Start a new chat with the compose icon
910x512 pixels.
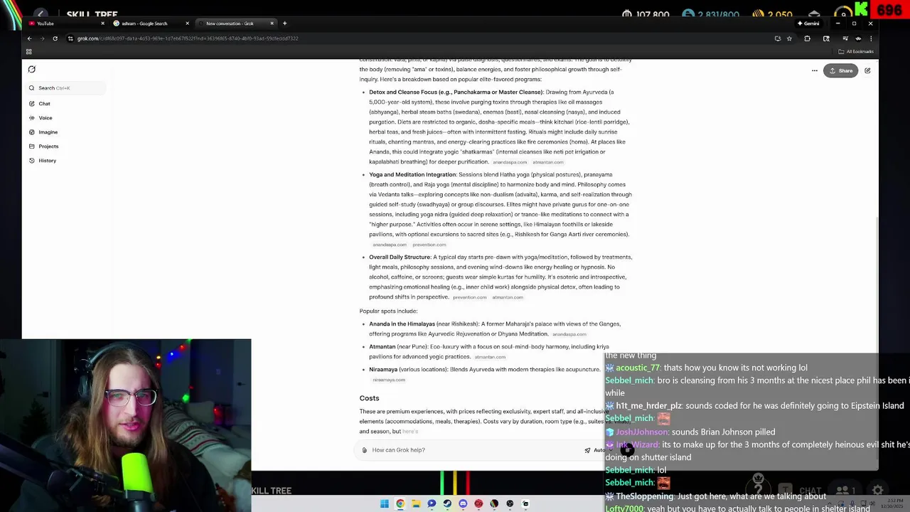pyautogui.click(x=867, y=70)
